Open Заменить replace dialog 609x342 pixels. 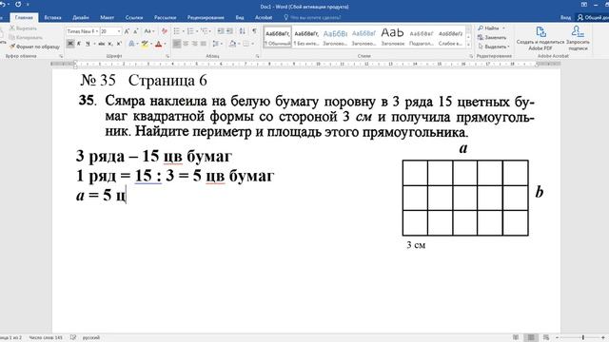[x=492, y=37]
